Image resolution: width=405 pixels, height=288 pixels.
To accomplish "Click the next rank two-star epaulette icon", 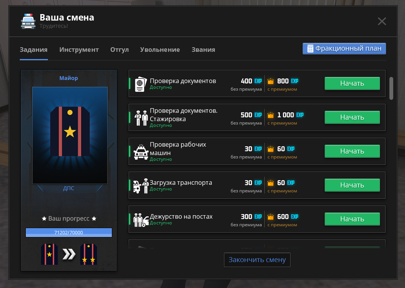I will tap(89, 254).
